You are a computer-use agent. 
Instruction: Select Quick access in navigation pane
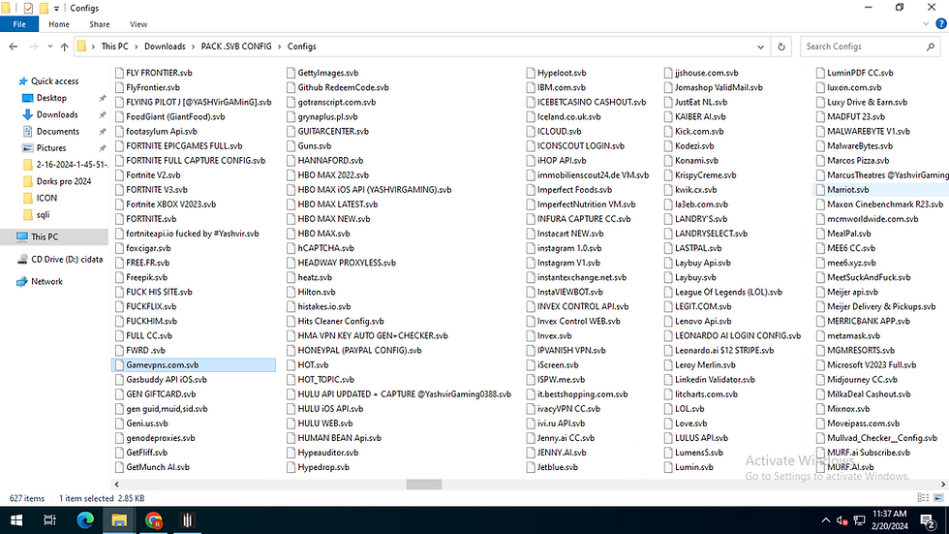pyautogui.click(x=54, y=81)
